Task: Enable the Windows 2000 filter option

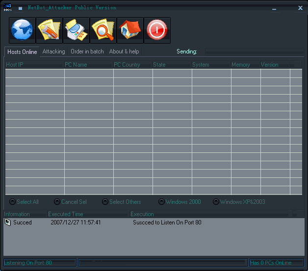Action: (161, 202)
